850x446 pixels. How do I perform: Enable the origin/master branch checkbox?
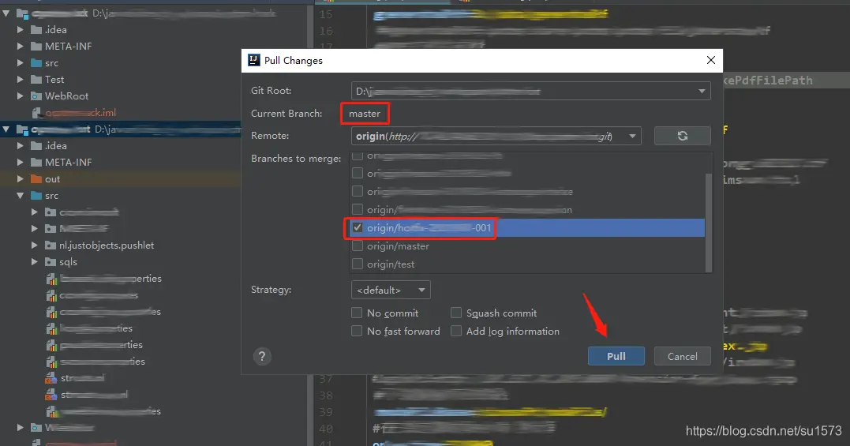pos(358,246)
